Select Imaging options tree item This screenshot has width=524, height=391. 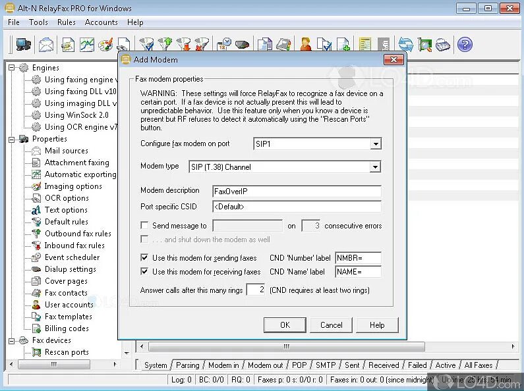click(73, 186)
